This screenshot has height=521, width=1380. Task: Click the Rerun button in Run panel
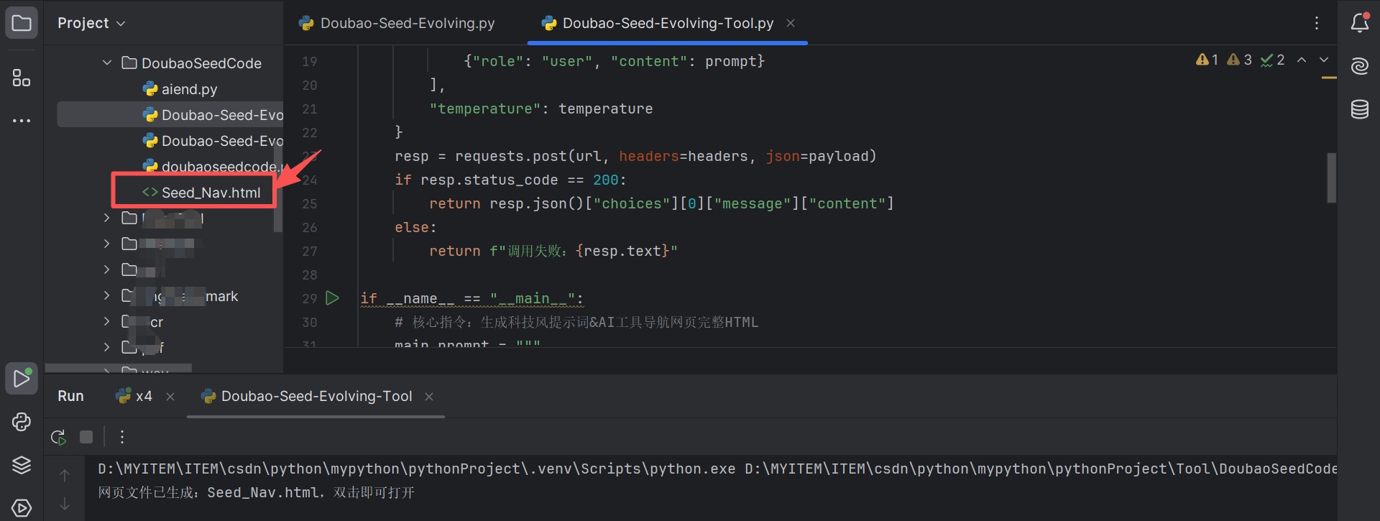click(x=58, y=437)
